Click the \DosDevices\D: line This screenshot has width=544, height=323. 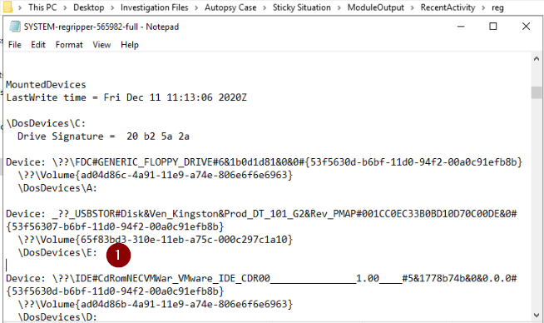57,317
